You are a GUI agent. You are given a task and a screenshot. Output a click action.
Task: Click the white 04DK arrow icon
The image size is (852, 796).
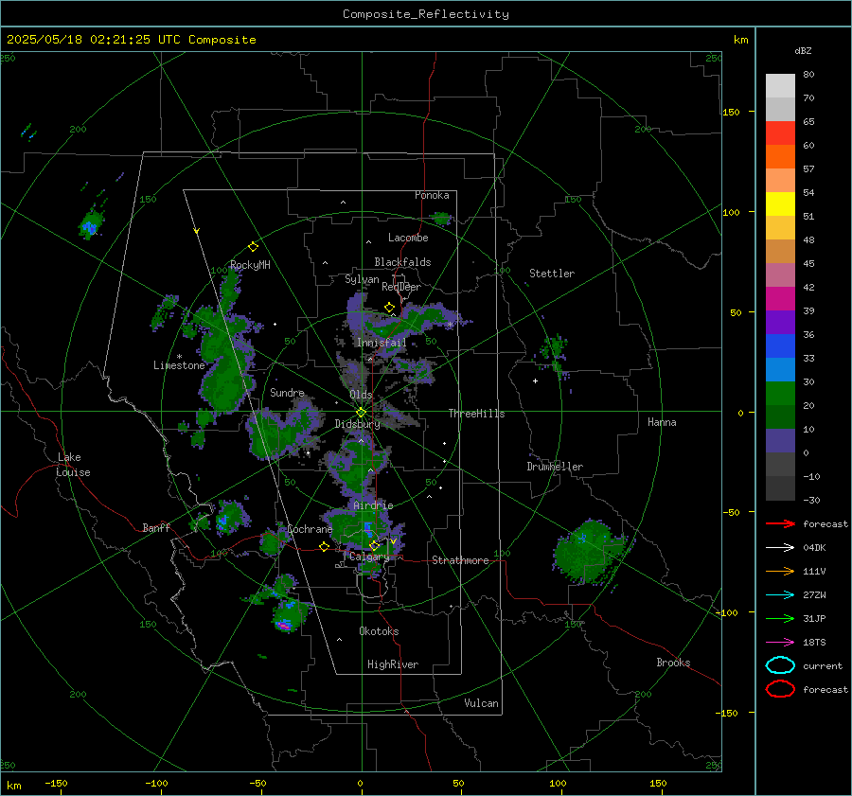coord(780,548)
